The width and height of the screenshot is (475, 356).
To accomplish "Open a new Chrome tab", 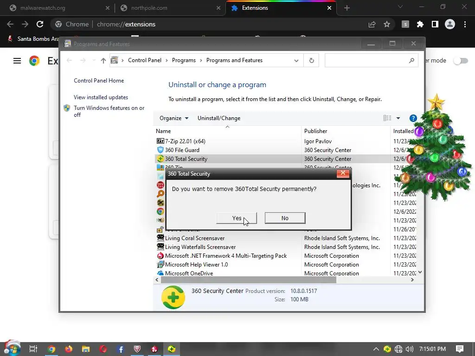I will tap(347, 8).
